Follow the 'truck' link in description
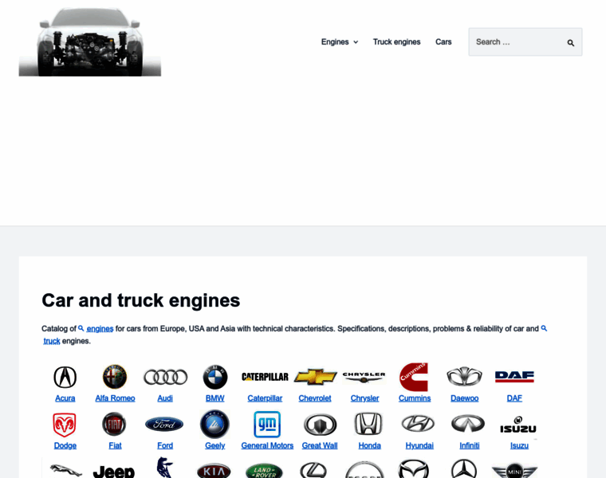Image resolution: width=606 pixels, height=478 pixels. coord(52,341)
